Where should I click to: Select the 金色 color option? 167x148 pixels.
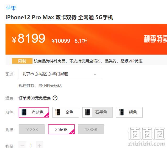(x=66, y=112)
